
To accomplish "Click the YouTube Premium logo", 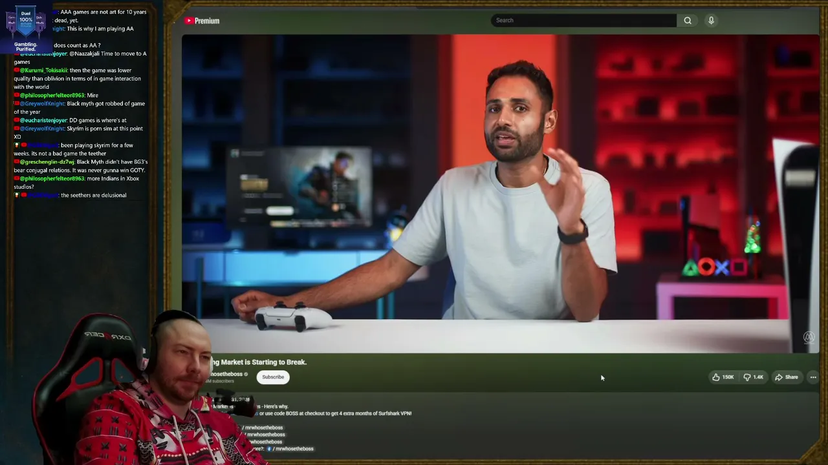I will tap(202, 21).
